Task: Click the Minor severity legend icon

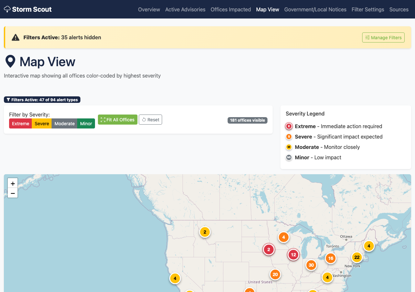Action: click(289, 157)
